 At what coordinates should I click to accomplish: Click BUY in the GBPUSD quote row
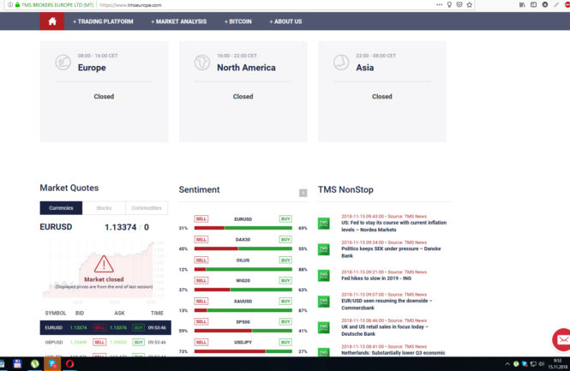click(x=138, y=342)
